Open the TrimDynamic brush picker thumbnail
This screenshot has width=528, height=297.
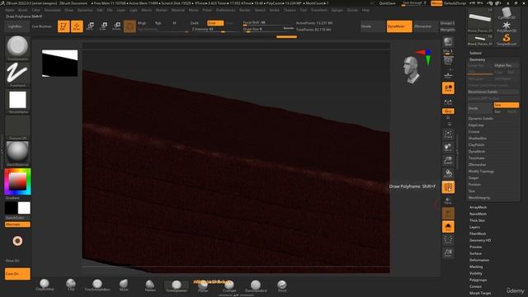tap(17, 48)
